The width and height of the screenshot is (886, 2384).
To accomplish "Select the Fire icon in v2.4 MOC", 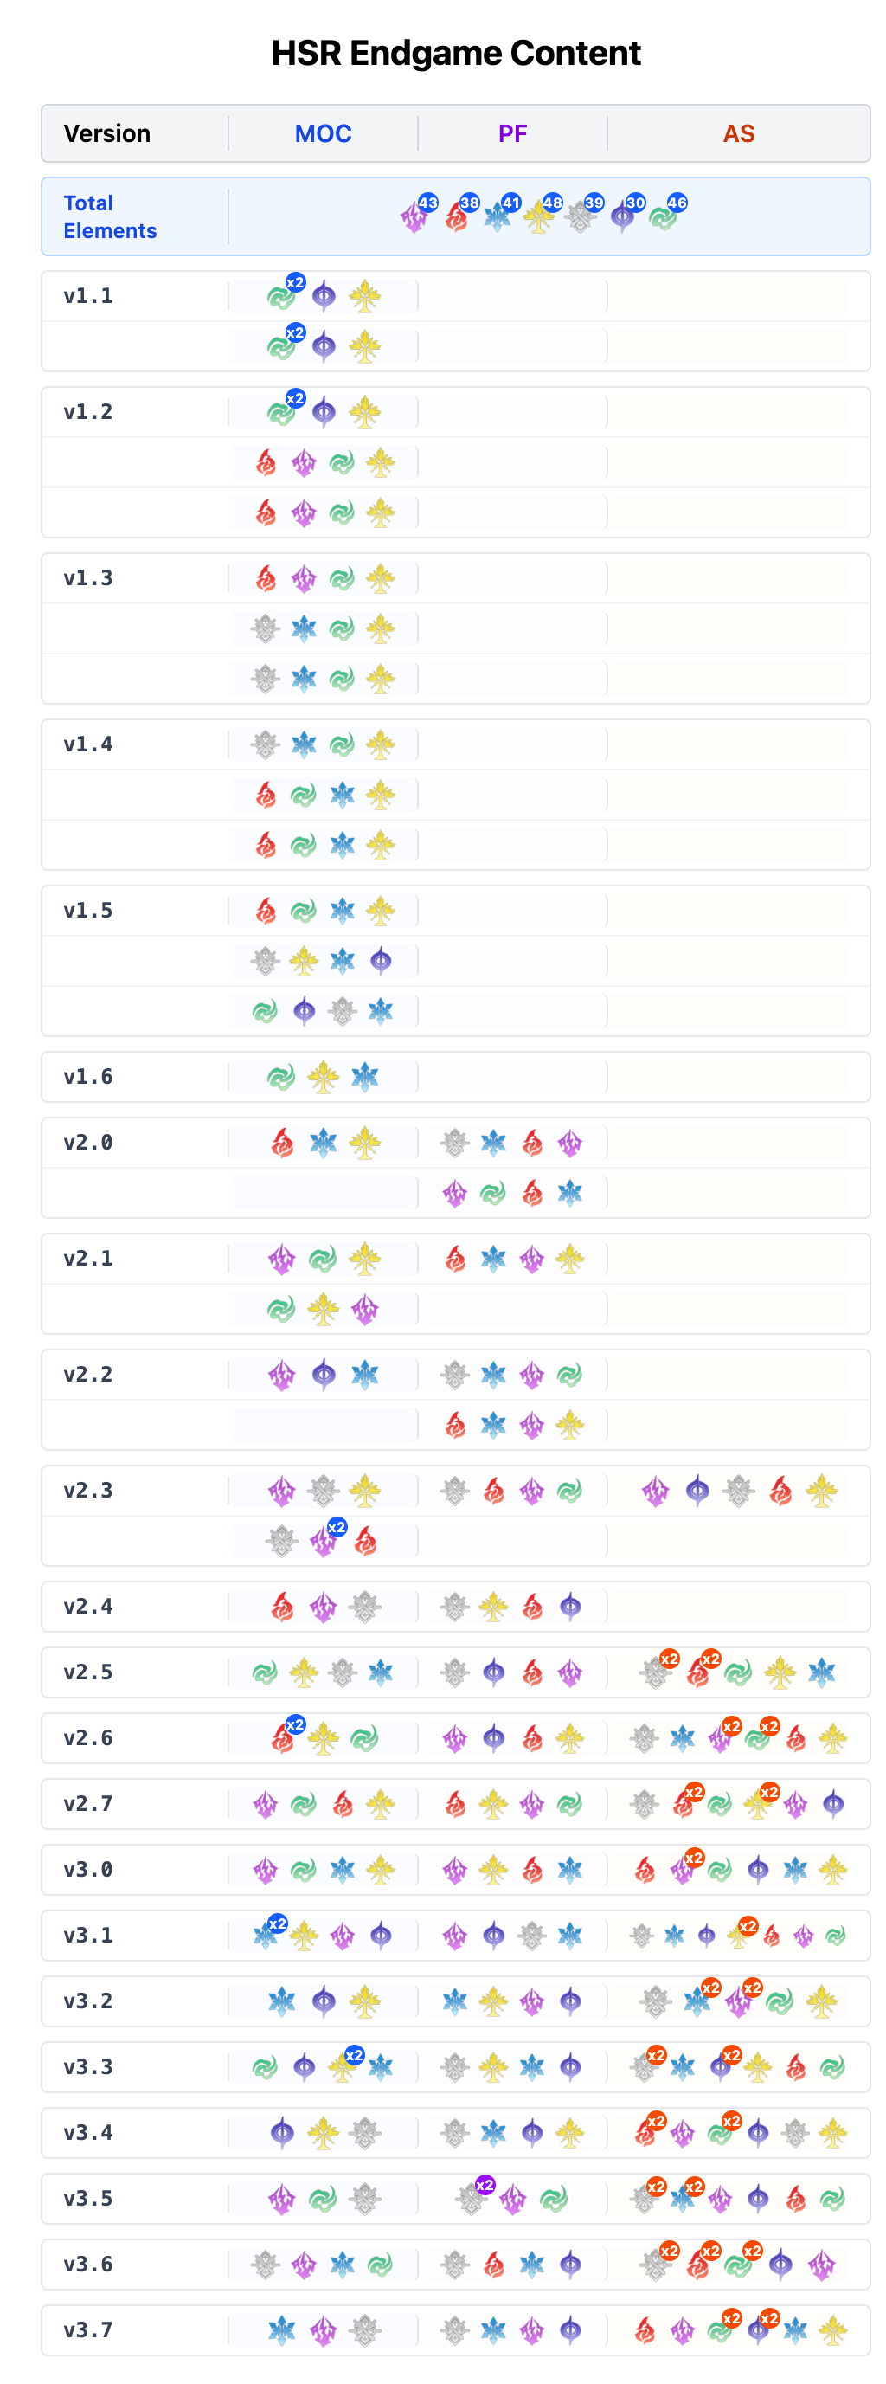I will coord(282,1607).
